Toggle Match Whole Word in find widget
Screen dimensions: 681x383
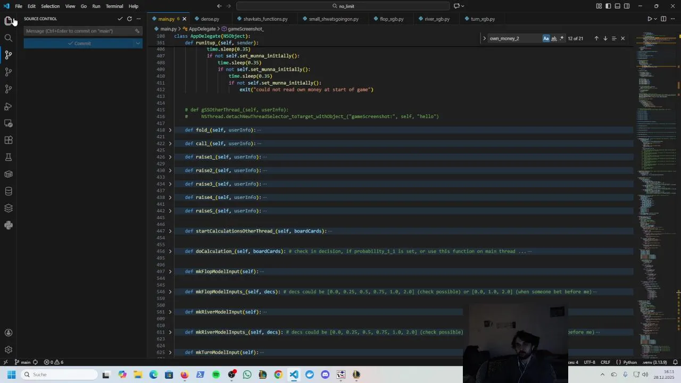point(554,38)
